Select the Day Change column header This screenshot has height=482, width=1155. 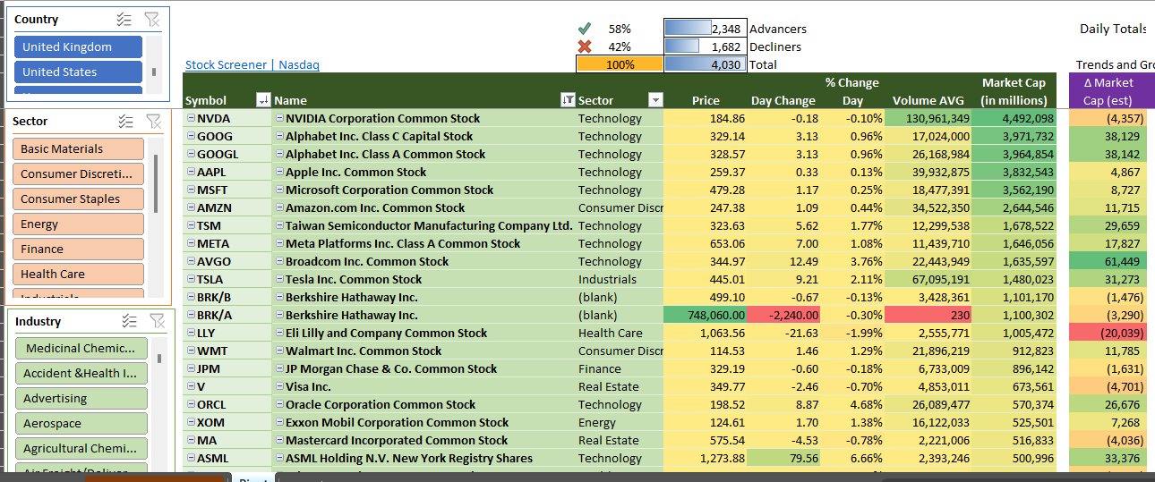click(x=783, y=100)
